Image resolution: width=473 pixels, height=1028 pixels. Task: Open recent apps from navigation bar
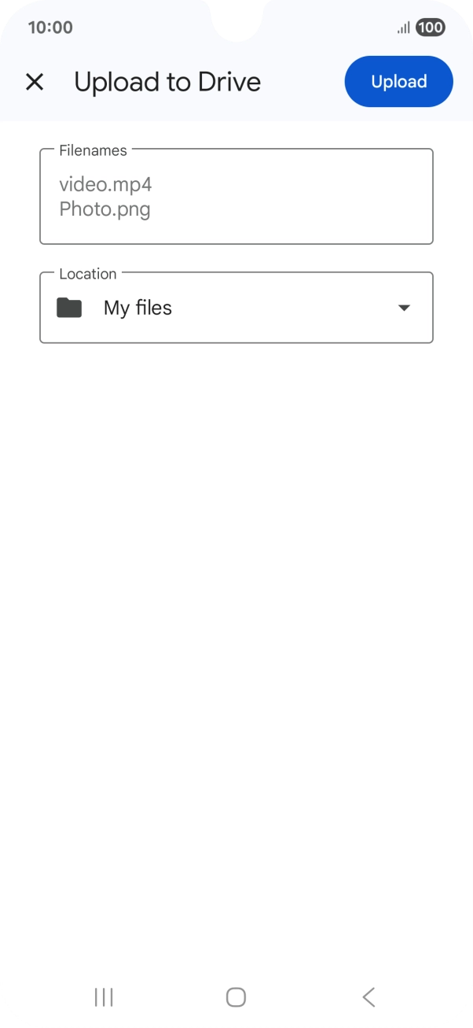coord(104,997)
